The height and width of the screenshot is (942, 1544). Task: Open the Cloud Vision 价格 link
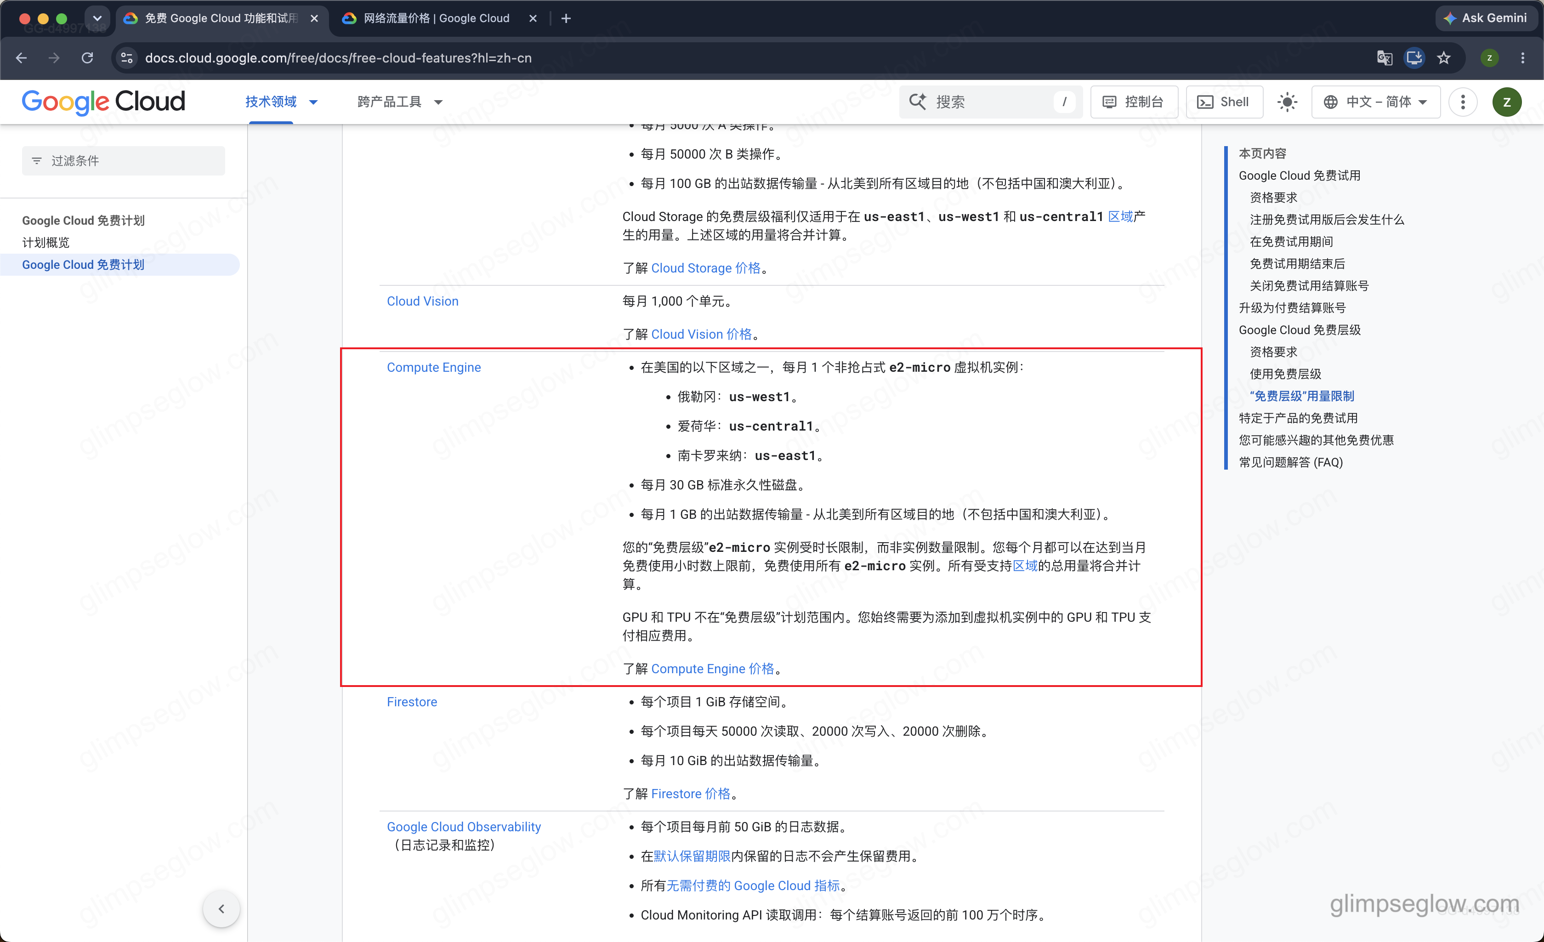pyautogui.click(x=701, y=334)
